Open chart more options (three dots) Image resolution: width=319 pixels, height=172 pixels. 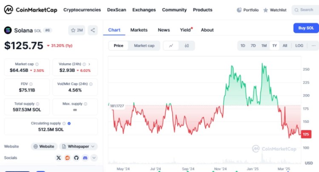[x=313, y=45]
